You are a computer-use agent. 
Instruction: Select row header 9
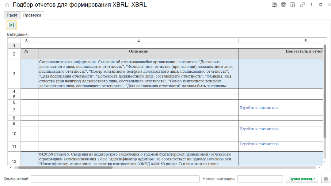click(x=14, y=123)
